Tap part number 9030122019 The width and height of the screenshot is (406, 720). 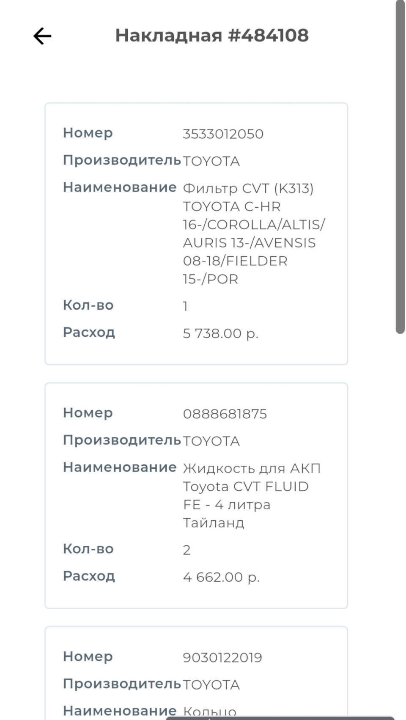click(x=222, y=657)
